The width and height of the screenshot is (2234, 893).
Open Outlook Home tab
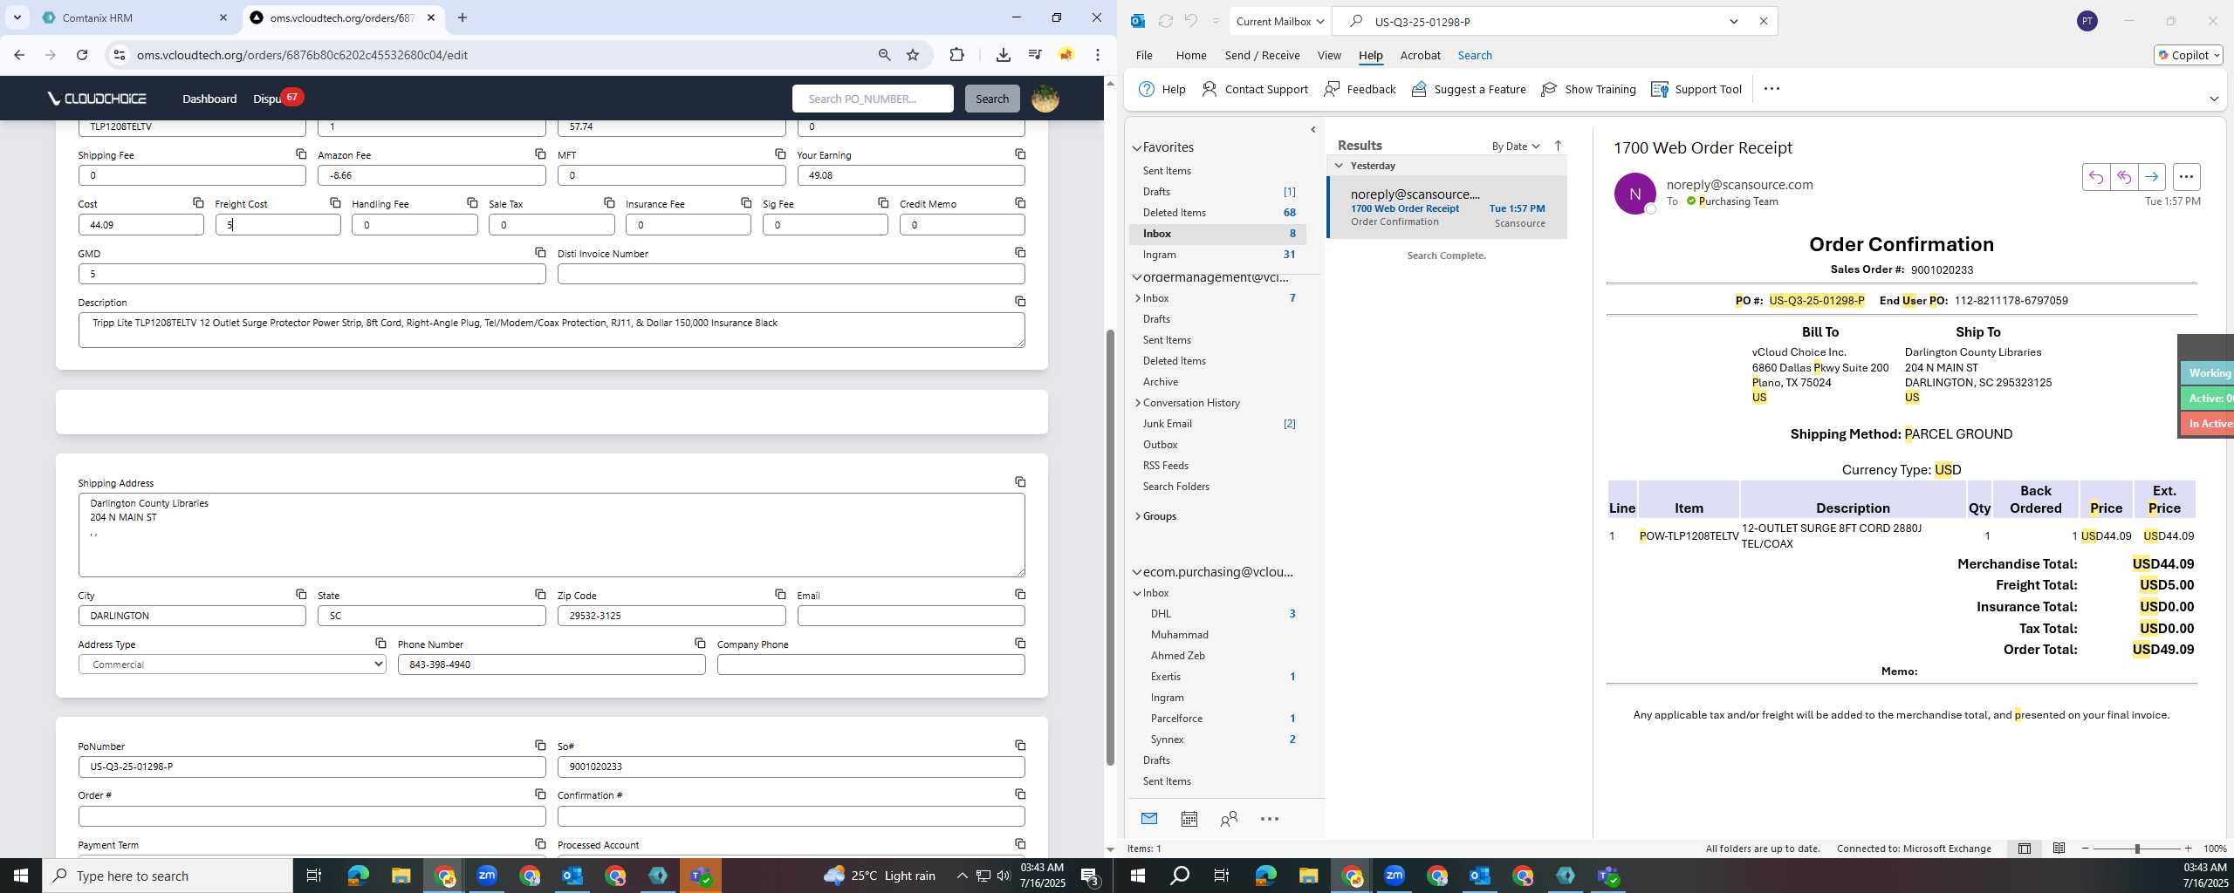pyautogui.click(x=1191, y=55)
